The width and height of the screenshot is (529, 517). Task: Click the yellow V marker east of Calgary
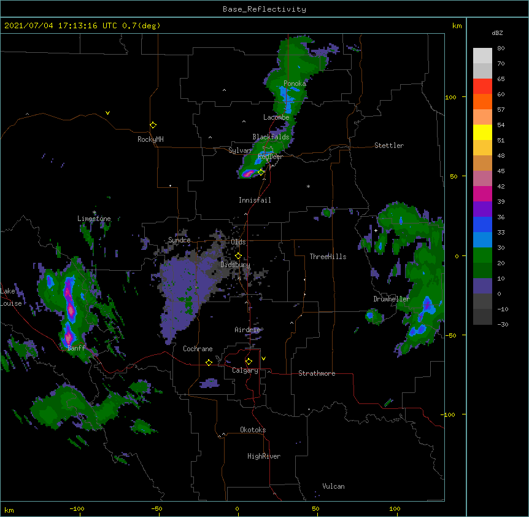[x=263, y=359]
